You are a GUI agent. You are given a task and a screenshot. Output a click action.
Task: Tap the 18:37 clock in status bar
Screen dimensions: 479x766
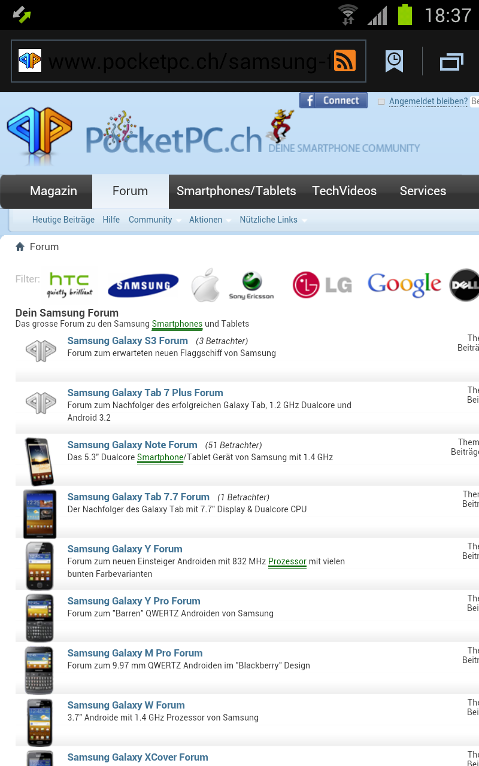point(448,15)
